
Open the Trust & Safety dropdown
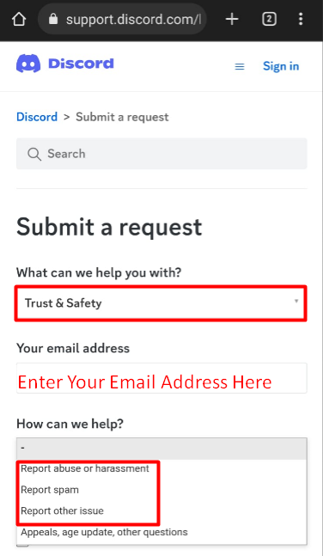161,303
